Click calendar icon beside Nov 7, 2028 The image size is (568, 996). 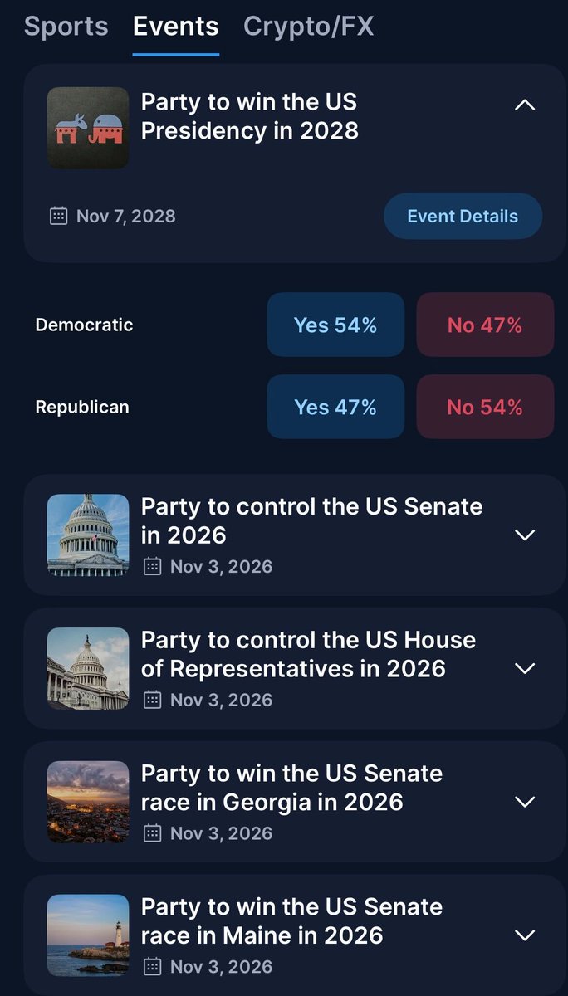[x=58, y=217]
